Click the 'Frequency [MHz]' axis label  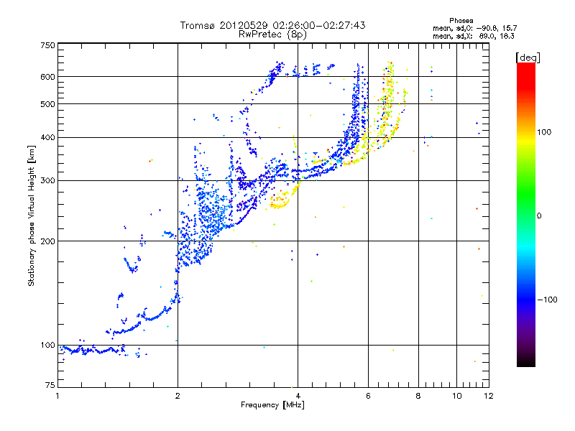pos(272,405)
